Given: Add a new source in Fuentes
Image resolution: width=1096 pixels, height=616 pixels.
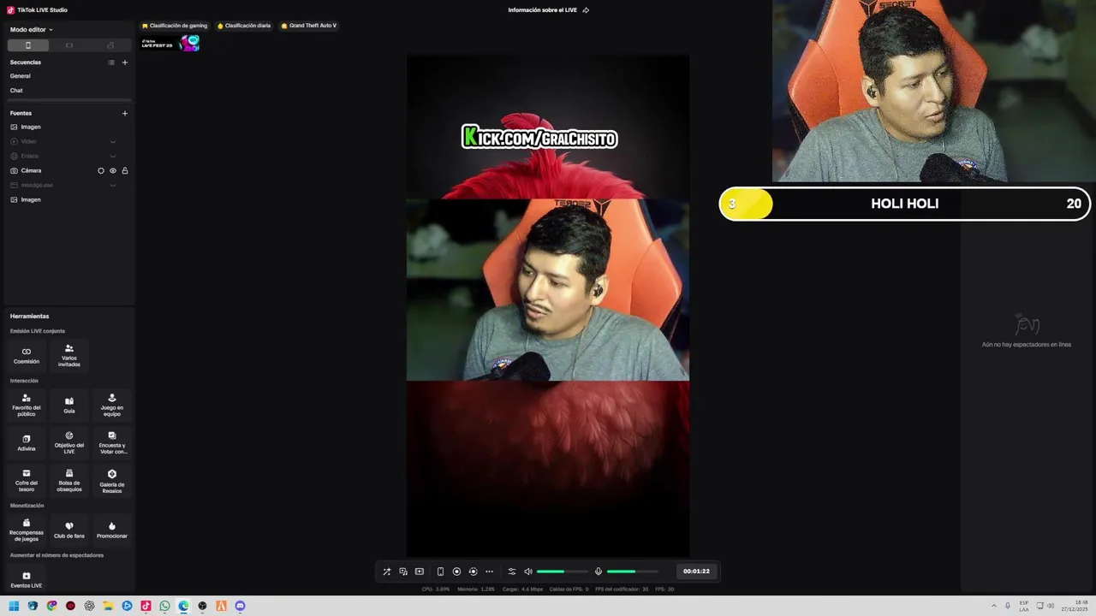Looking at the screenshot, I should point(125,113).
